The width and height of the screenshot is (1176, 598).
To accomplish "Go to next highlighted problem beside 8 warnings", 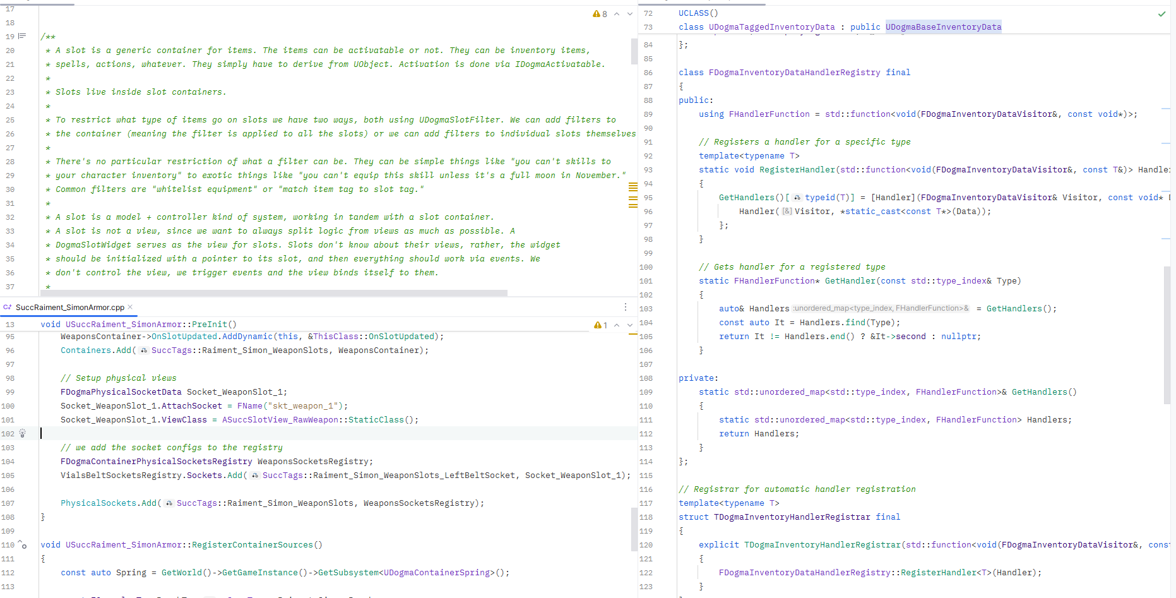I will click(630, 14).
